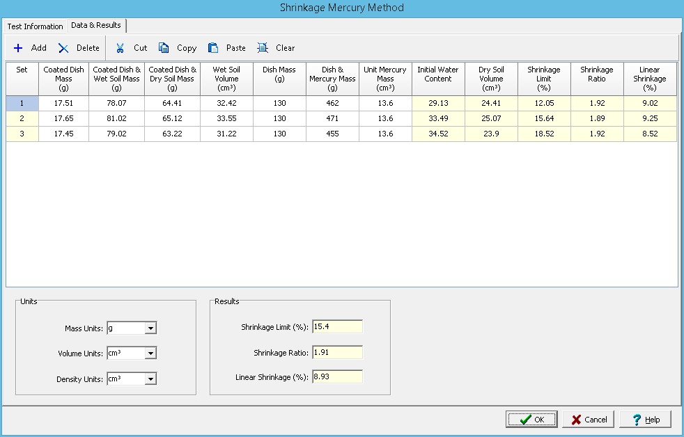Select the Data & Results tab
Screen dimensions: 684x437
(x=96, y=25)
